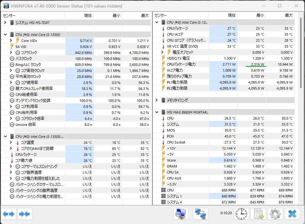Image resolution: width=305 pixels, height=224 pixels.
Task: Expand the コア温度 row
Action: pos(11,142)
